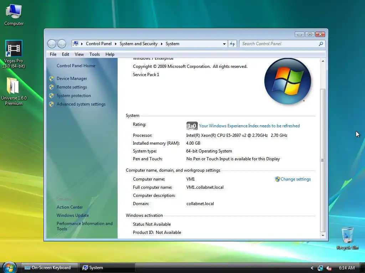The width and height of the screenshot is (365, 273).
Task: Click the shield icon beside Device Manager
Action: coord(51,79)
